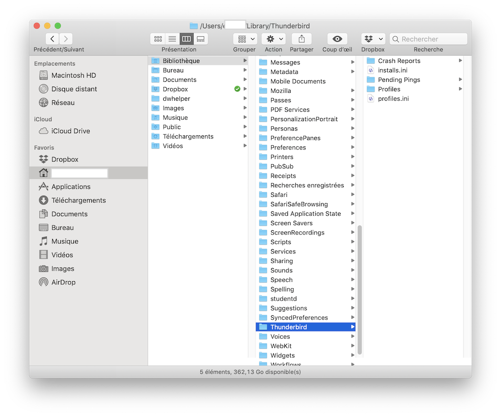
Task: Select the profiles.ini file
Action: 414,99
